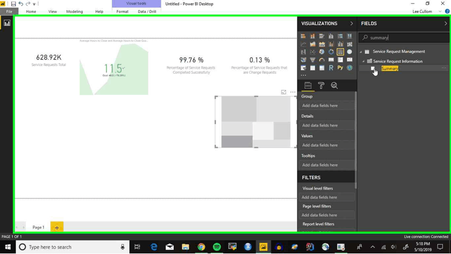The height and width of the screenshot is (254, 451).
Task: Select the 100% stacked column chart visualization
Action: pyautogui.click(x=349, y=36)
